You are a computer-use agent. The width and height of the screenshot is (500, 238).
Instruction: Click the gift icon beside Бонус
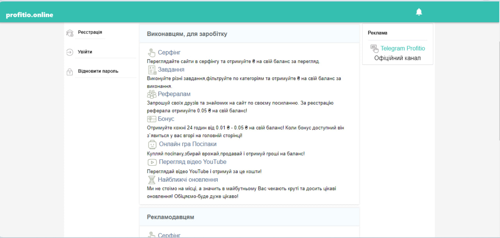click(152, 119)
